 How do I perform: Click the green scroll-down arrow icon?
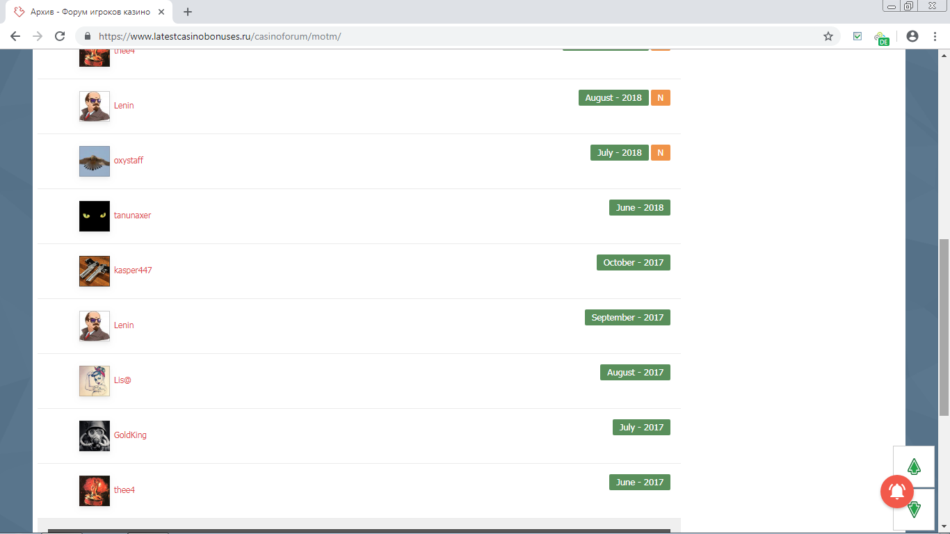[x=914, y=510]
